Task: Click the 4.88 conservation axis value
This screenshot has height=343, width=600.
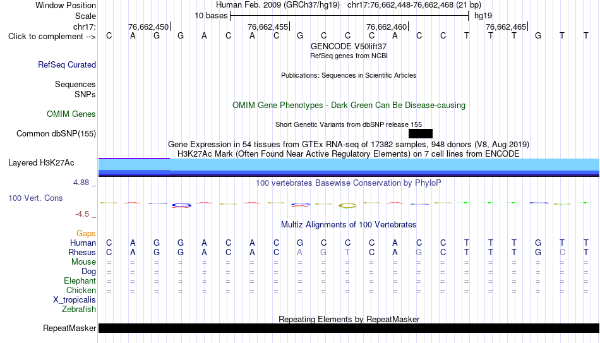Action: (81, 183)
